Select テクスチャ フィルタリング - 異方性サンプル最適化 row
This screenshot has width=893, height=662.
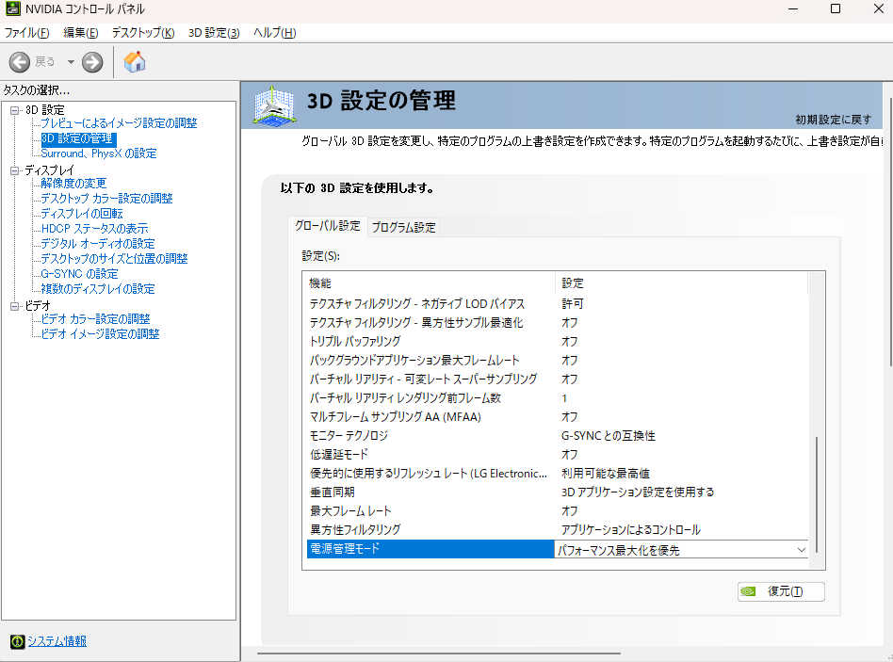(x=557, y=323)
